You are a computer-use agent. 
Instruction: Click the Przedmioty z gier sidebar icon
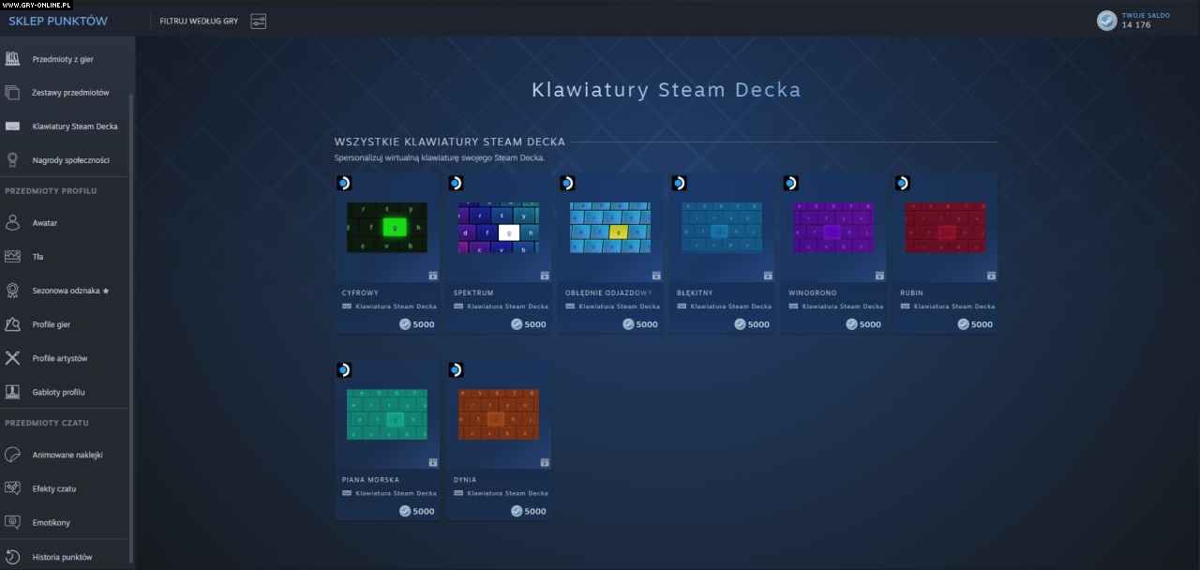click(x=12, y=59)
